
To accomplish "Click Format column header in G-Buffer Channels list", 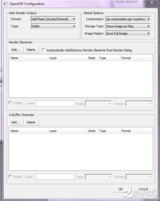I will [131, 131].
